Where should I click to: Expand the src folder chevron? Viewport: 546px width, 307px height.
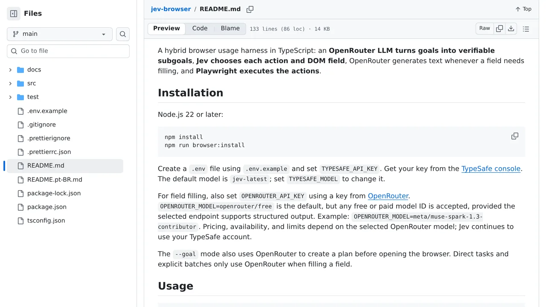click(x=10, y=83)
